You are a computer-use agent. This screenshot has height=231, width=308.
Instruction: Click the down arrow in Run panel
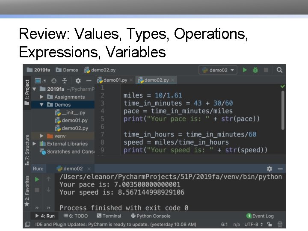click(48, 190)
